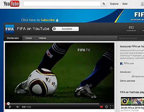This screenshot has height=112, width=144.
Task: Click the Bloquear usuario link
Action: [138, 76]
